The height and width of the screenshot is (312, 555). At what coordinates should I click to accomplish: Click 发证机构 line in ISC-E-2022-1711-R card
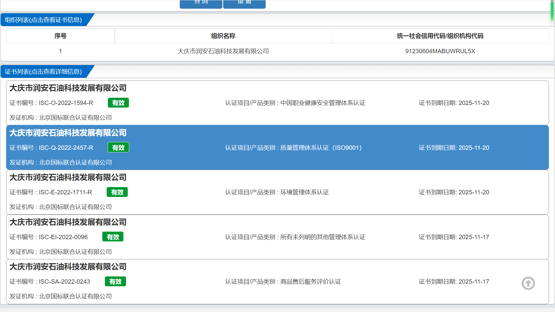pos(60,207)
